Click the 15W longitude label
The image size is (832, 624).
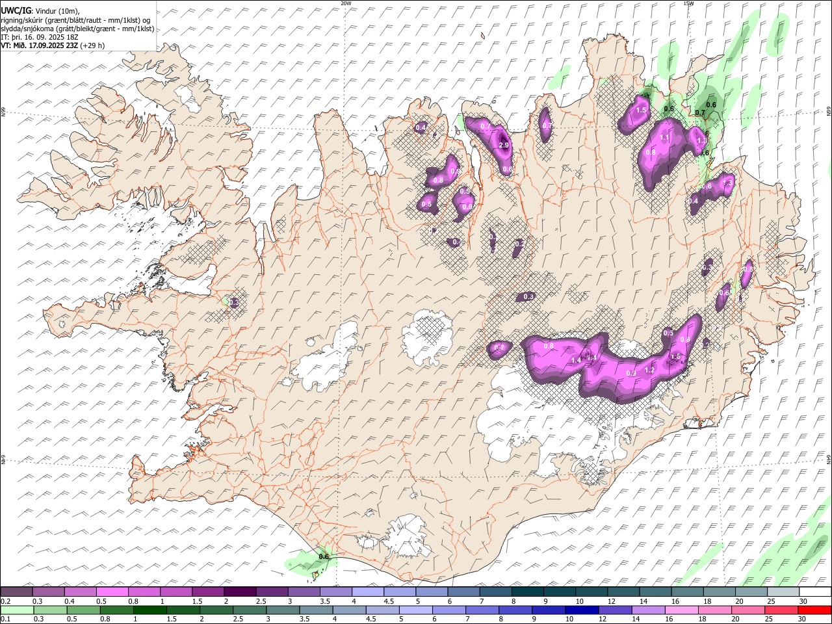[x=689, y=3]
